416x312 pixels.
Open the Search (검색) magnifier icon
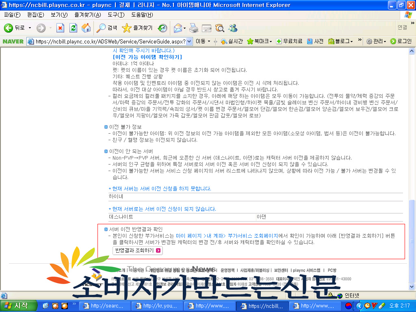pyautogui.click(x=101, y=28)
